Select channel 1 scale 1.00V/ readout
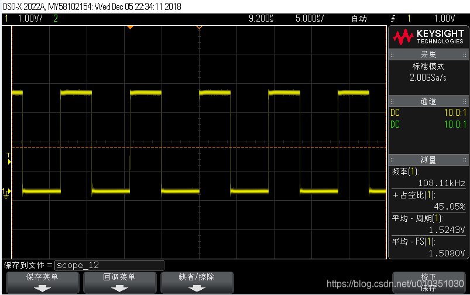Image resolution: width=470 pixels, height=295 pixels. coord(30,19)
